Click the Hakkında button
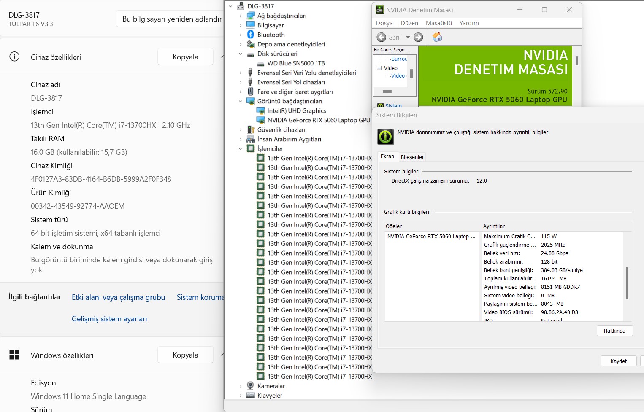 [614, 331]
